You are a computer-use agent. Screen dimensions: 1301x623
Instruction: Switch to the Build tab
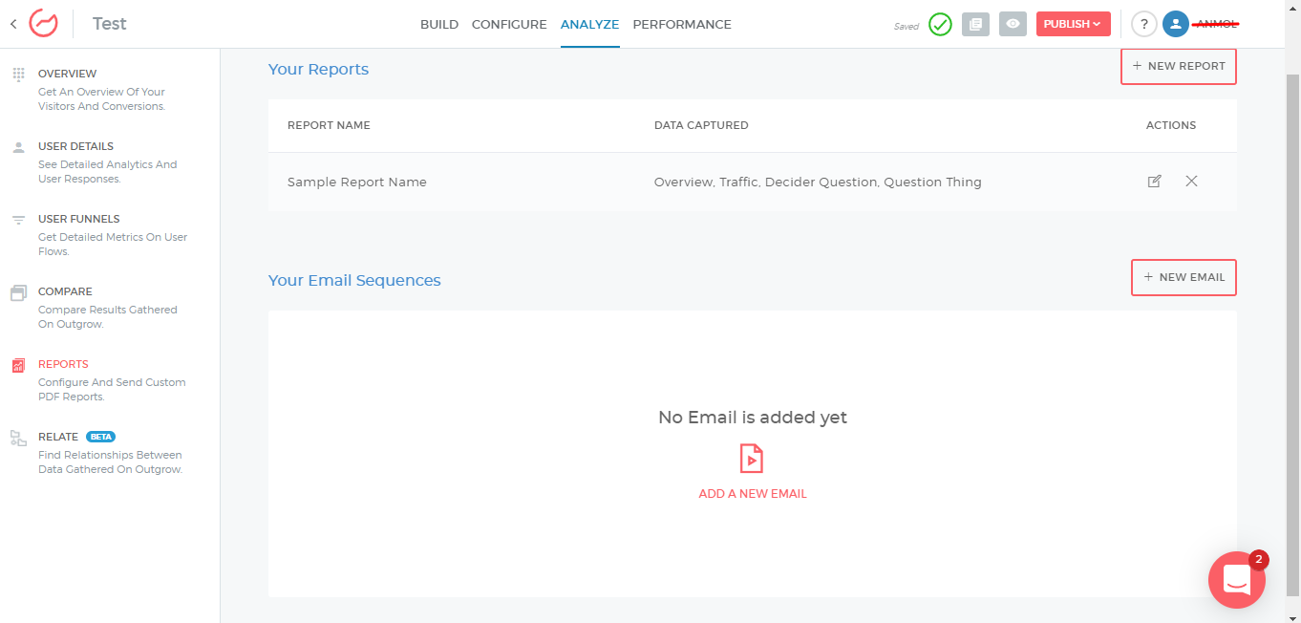click(x=439, y=25)
